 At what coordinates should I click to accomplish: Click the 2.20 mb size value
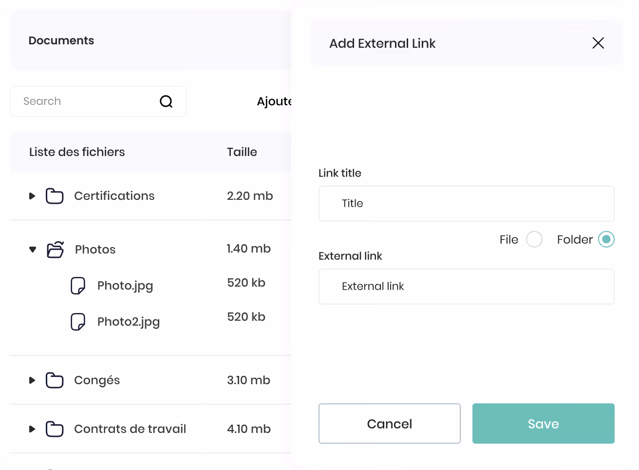250,196
